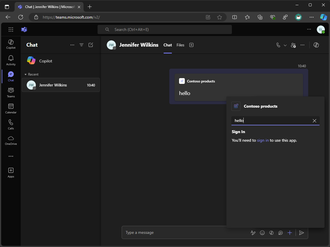The width and height of the screenshot is (330, 247).
Task: Open chat list more options ellipsis
Action: 72,45
